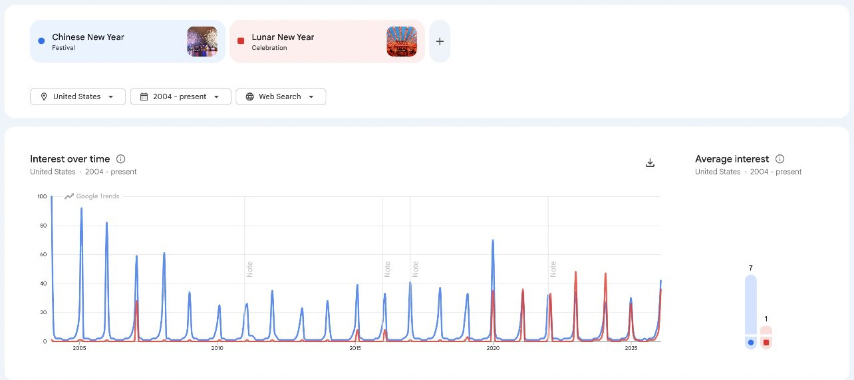The width and height of the screenshot is (854, 380).
Task: Click the Note marker near 2011
Action: click(x=250, y=269)
